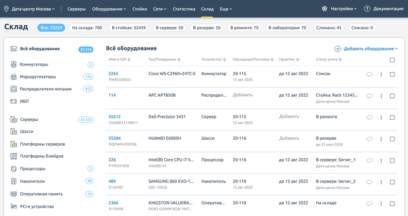The image size is (408, 216).
Task: Click the plus icon to add equipment
Action: 338,49
